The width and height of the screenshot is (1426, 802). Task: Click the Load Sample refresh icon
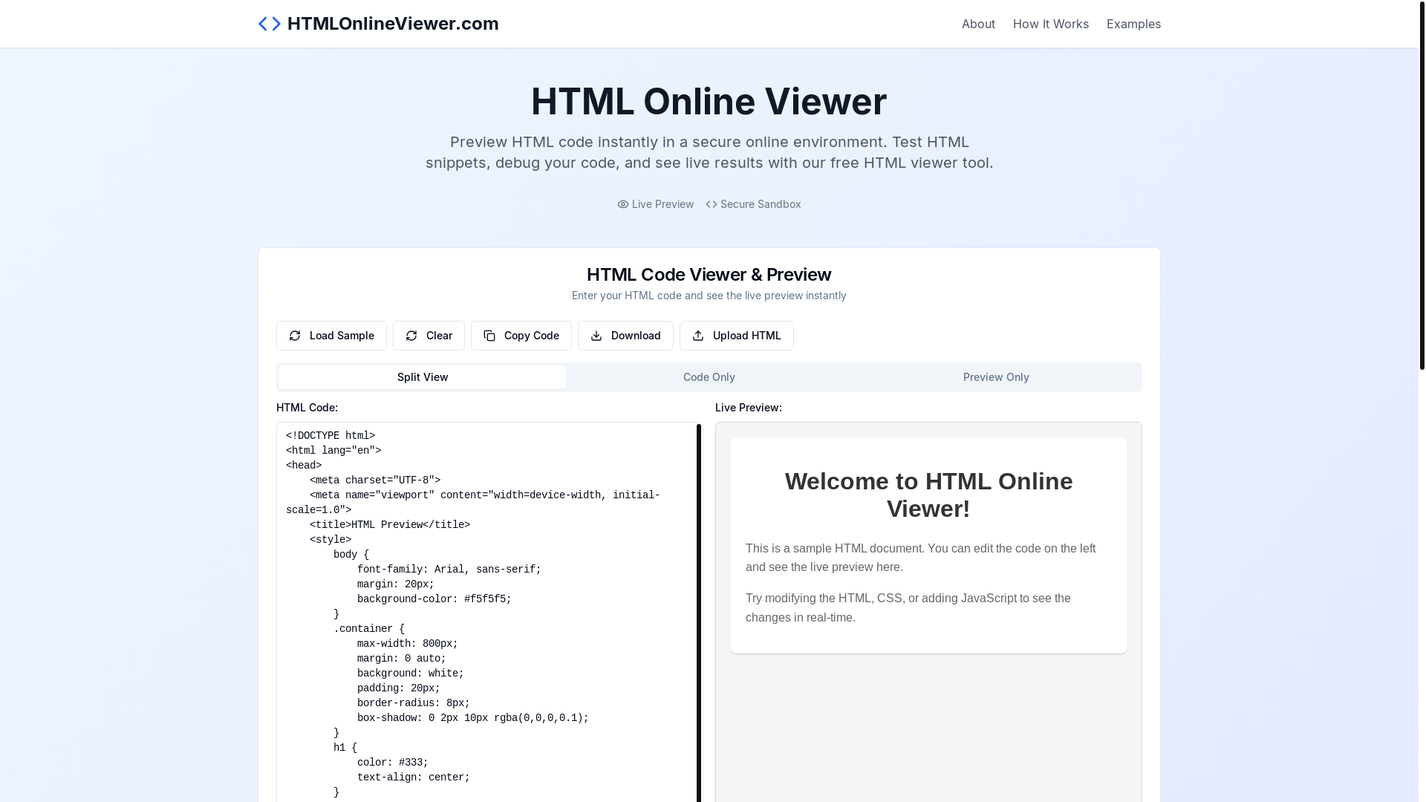(295, 336)
